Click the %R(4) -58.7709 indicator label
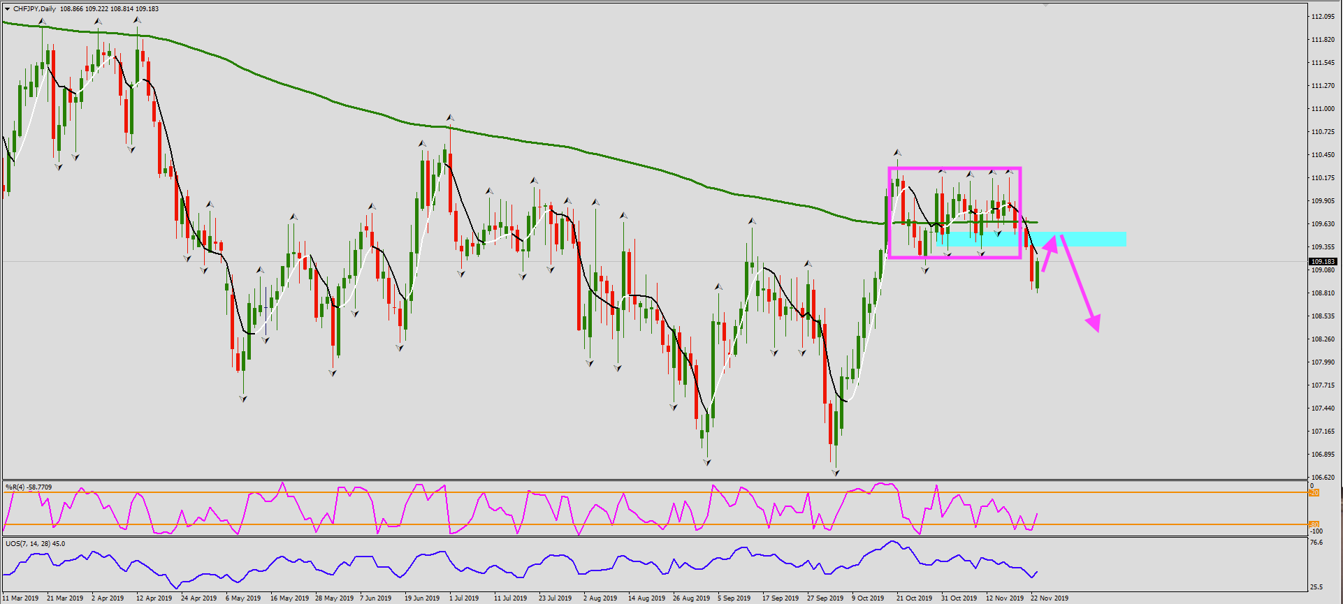1343x604 pixels. click(x=29, y=487)
